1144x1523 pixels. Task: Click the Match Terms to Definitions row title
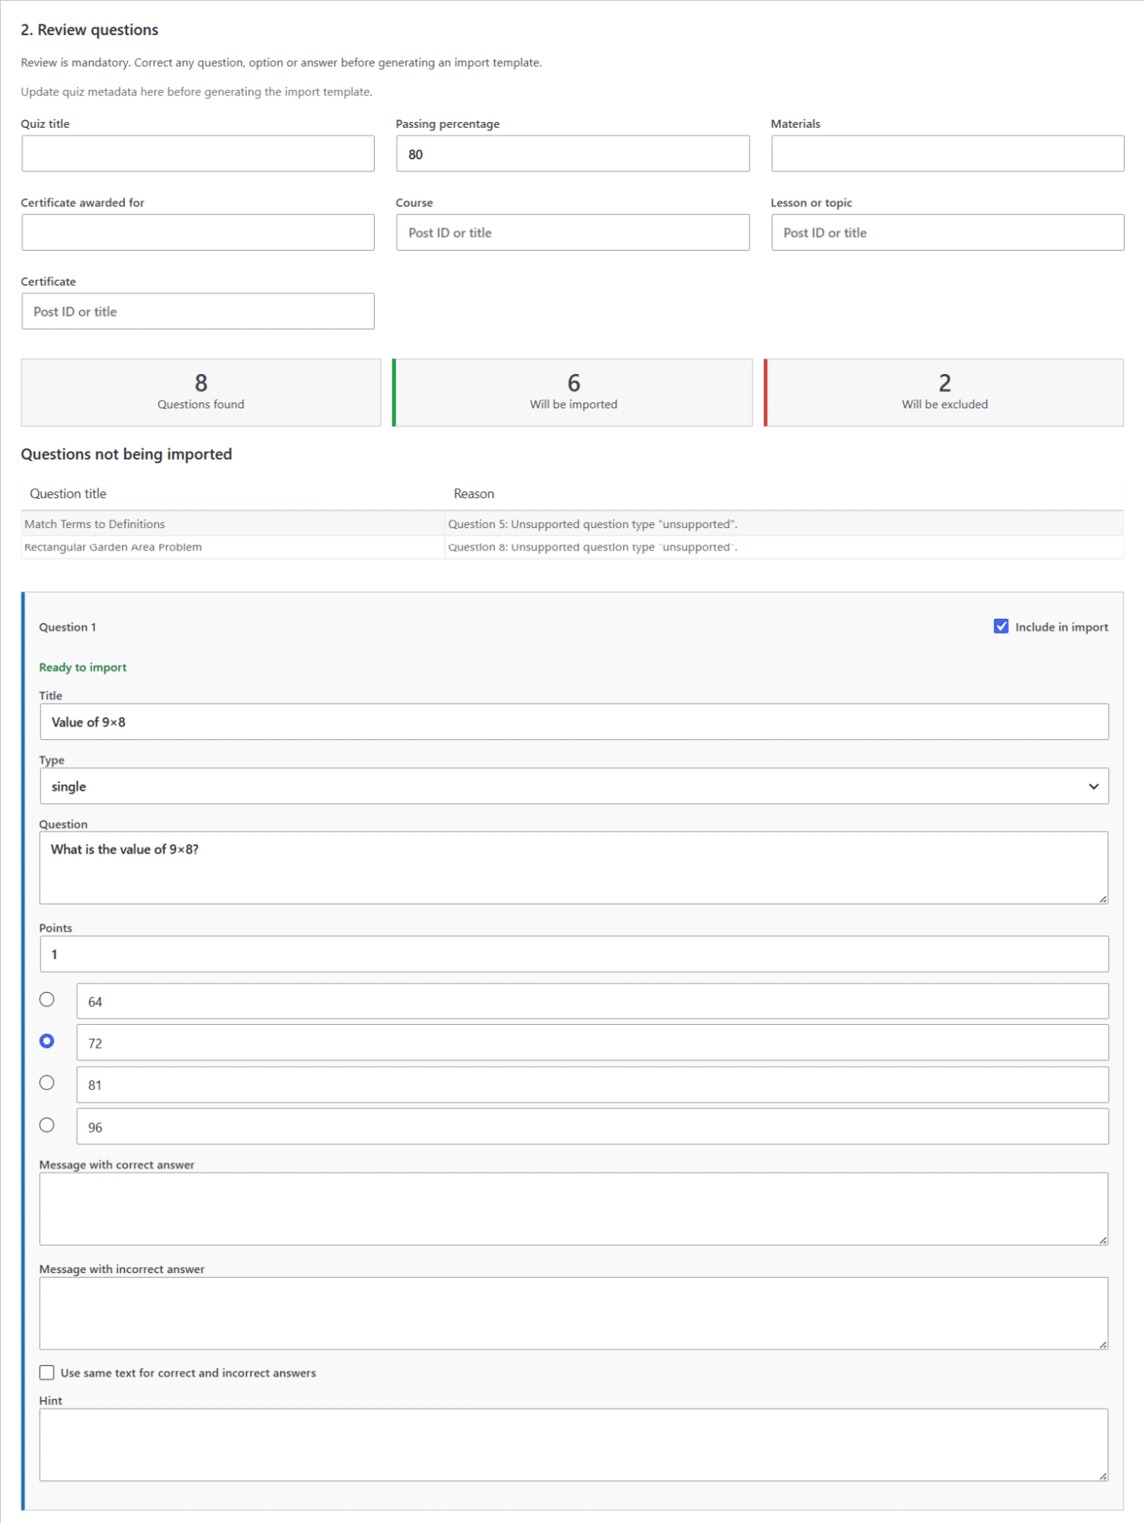94,524
